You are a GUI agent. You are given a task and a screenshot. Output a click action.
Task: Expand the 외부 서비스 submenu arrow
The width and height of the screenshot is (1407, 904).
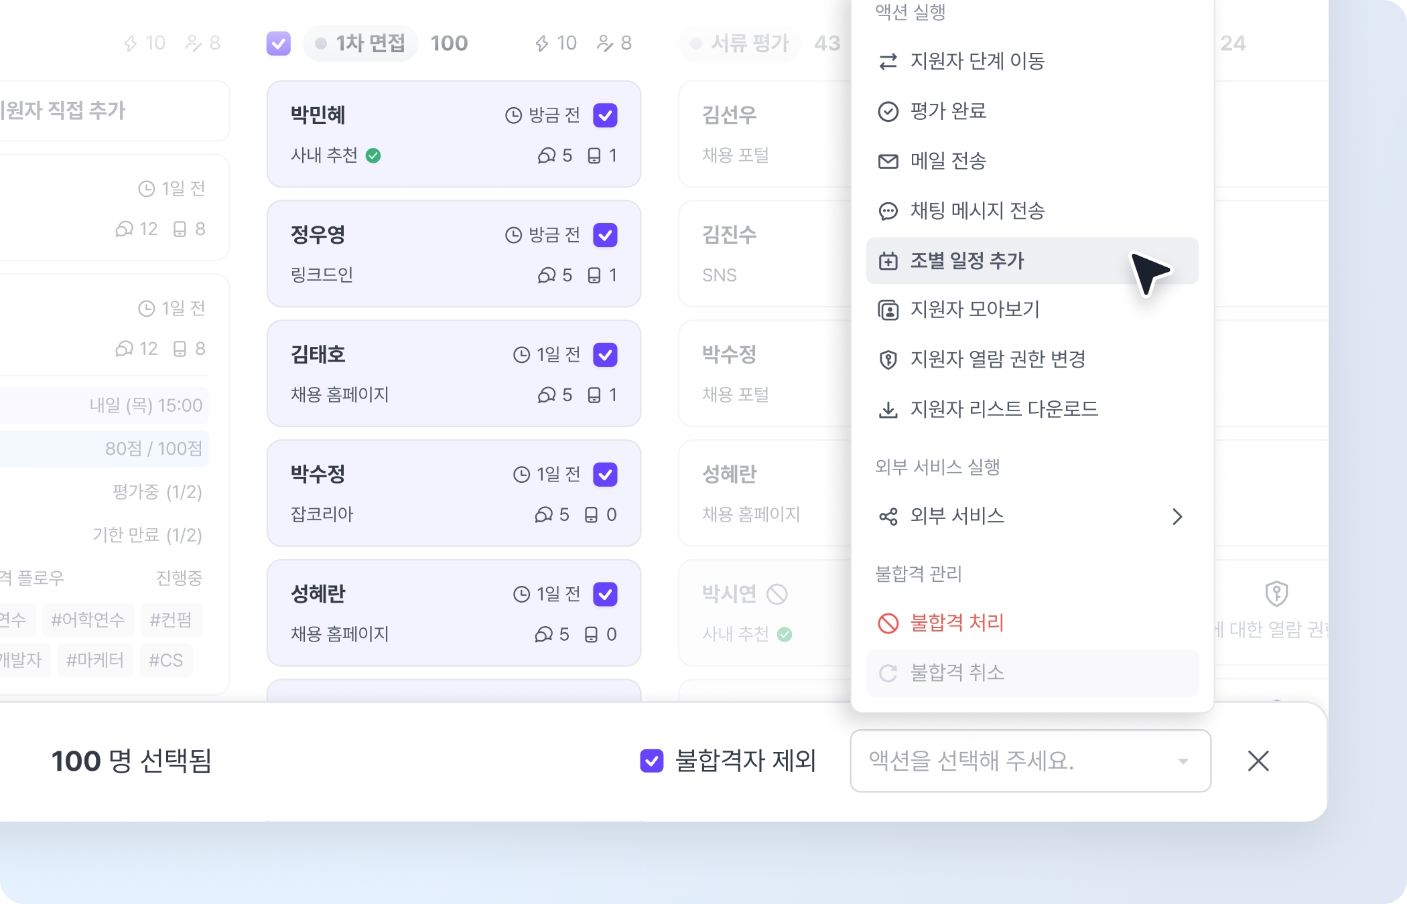pos(1177,516)
